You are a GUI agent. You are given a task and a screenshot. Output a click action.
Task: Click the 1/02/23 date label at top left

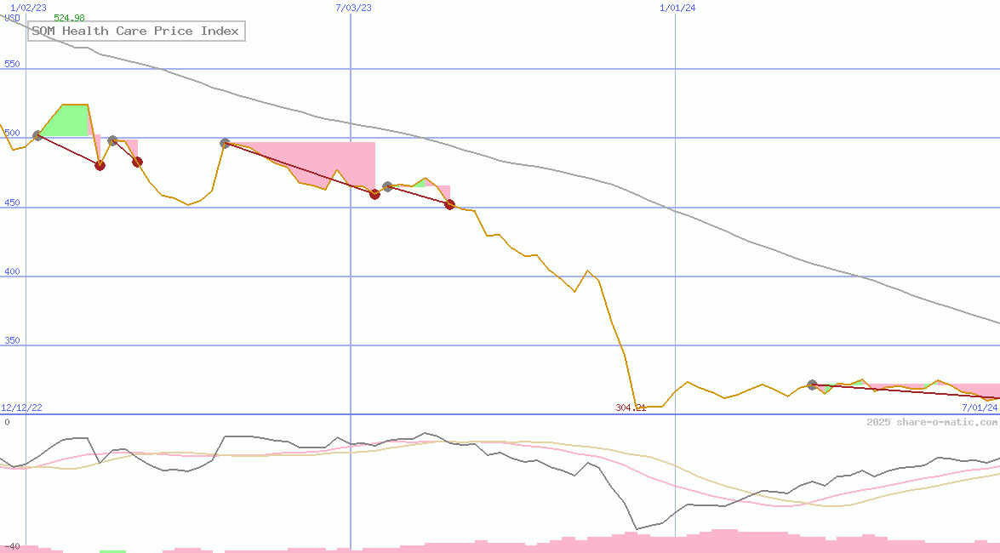click(27, 8)
